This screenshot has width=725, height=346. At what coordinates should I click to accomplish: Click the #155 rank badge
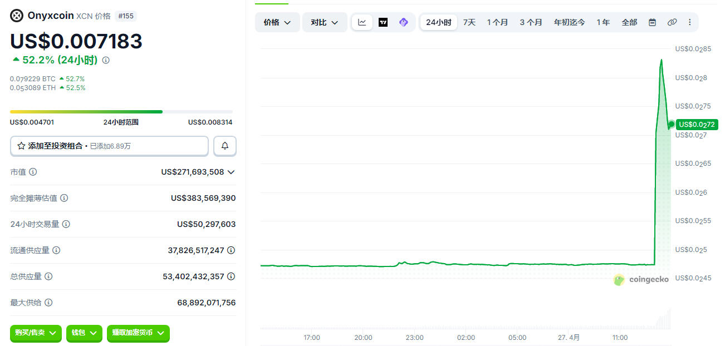click(x=126, y=16)
